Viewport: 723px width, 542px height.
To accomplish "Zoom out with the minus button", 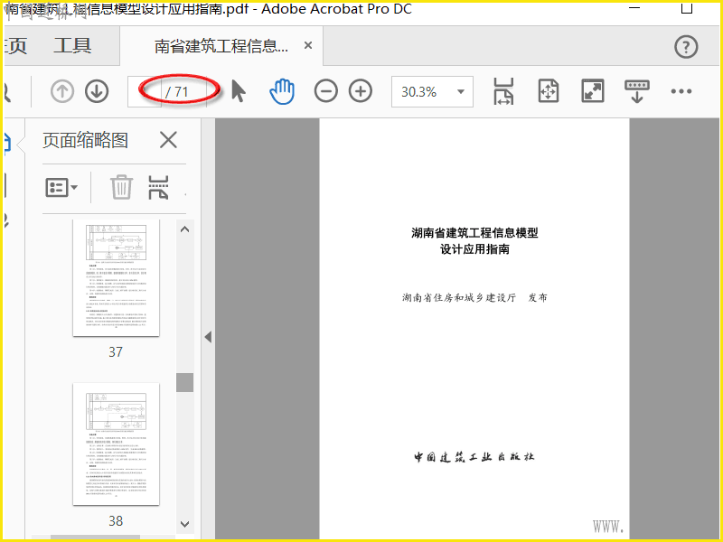I will click(x=326, y=91).
